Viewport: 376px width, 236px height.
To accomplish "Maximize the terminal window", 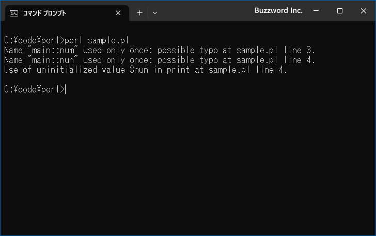I will point(339,11).
